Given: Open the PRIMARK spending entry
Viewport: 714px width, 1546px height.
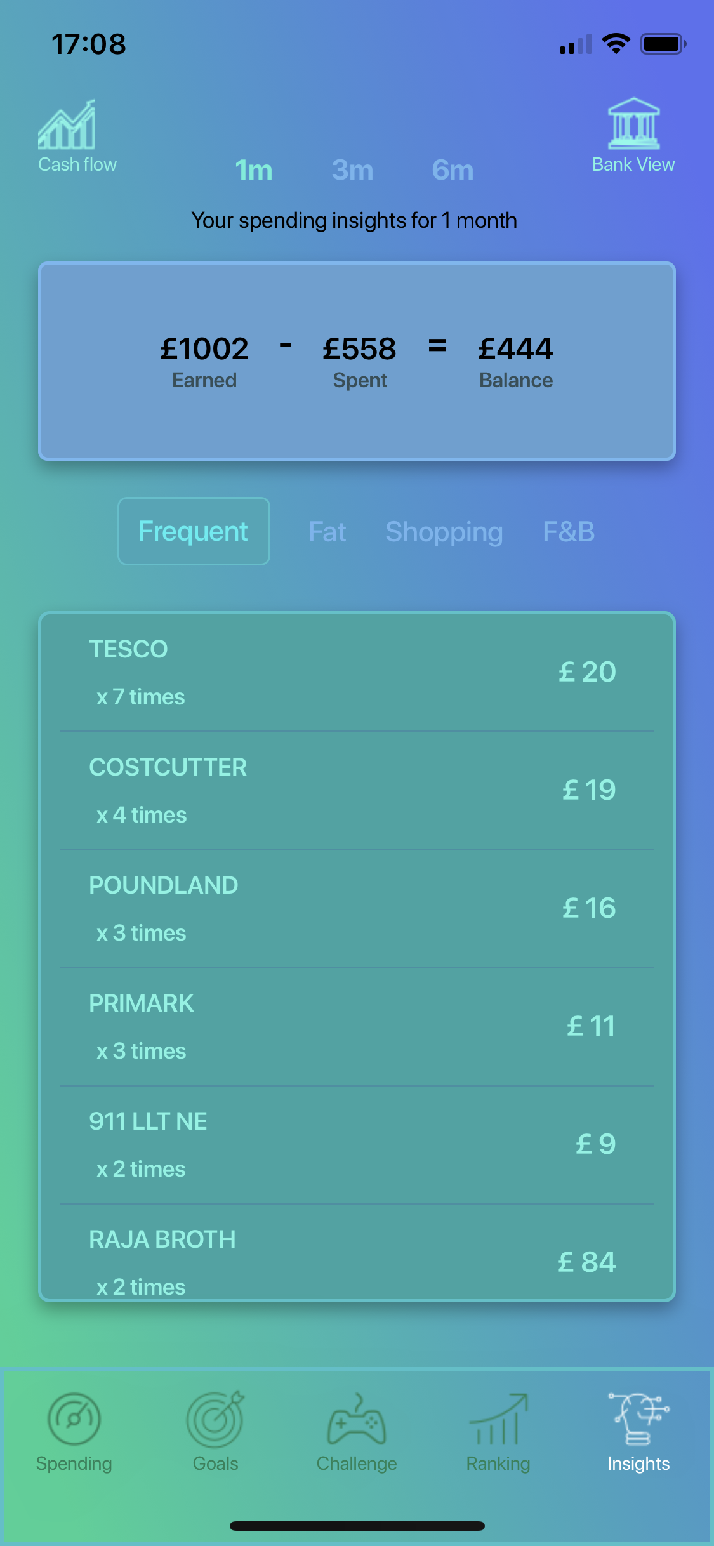Looking at the screenshot, I should pyautogui.click(x=357, y=1027).
